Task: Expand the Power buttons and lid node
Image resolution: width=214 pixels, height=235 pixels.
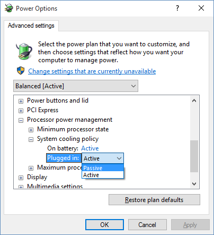Action: 21,101
